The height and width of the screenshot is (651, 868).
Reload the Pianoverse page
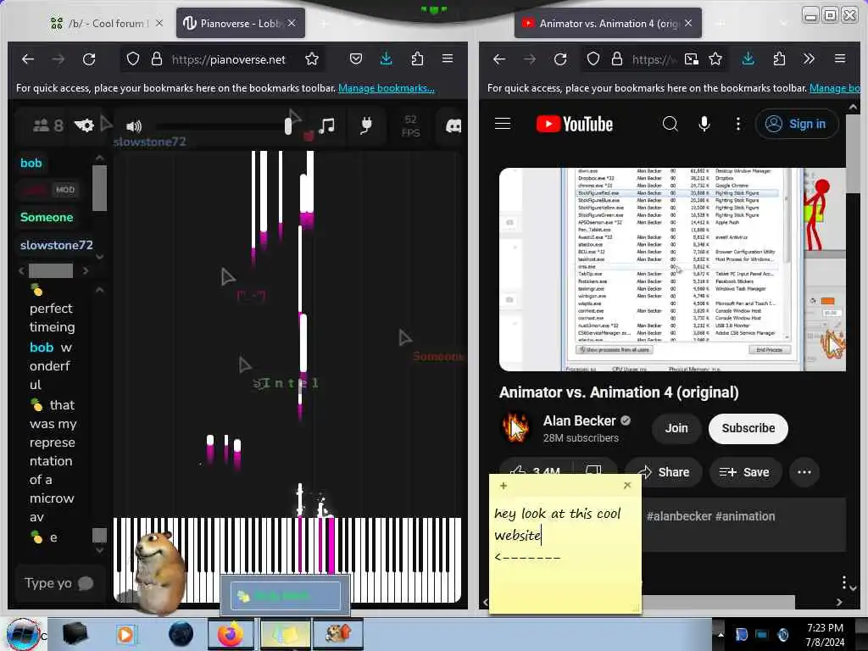(x=89, y=58)
